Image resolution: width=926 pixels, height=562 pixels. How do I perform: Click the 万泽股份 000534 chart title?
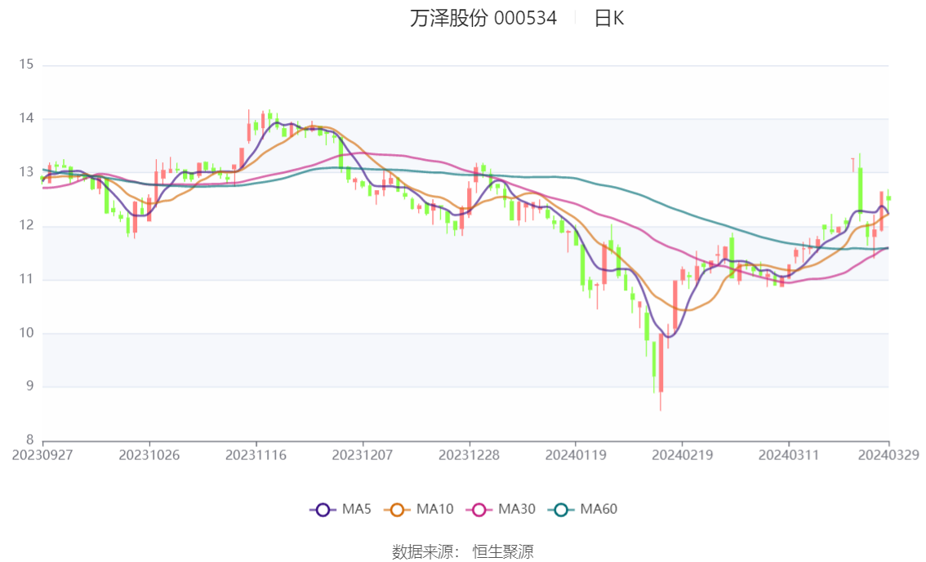[483, 18]
